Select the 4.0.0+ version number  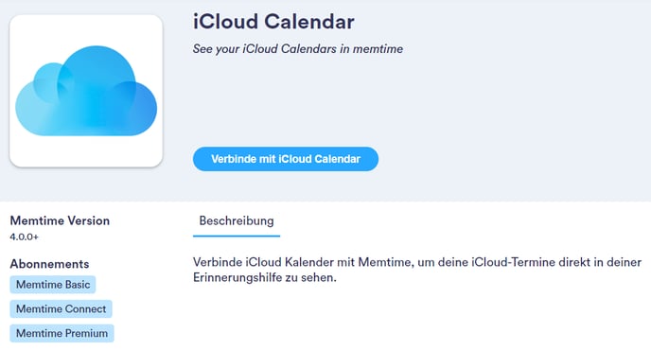click(x=24, y=237)
